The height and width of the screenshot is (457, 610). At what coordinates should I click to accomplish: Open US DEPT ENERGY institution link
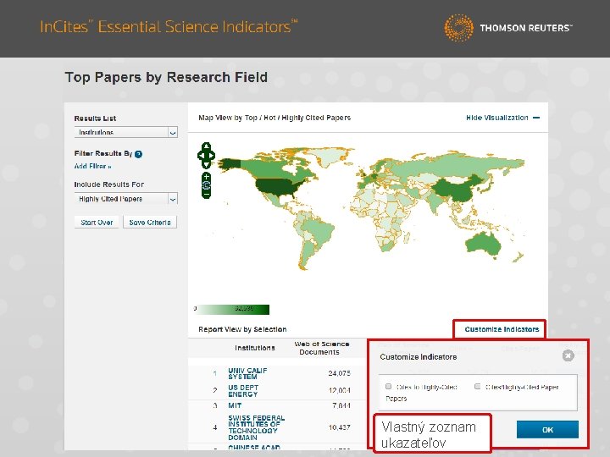click(x=243, y=391)
